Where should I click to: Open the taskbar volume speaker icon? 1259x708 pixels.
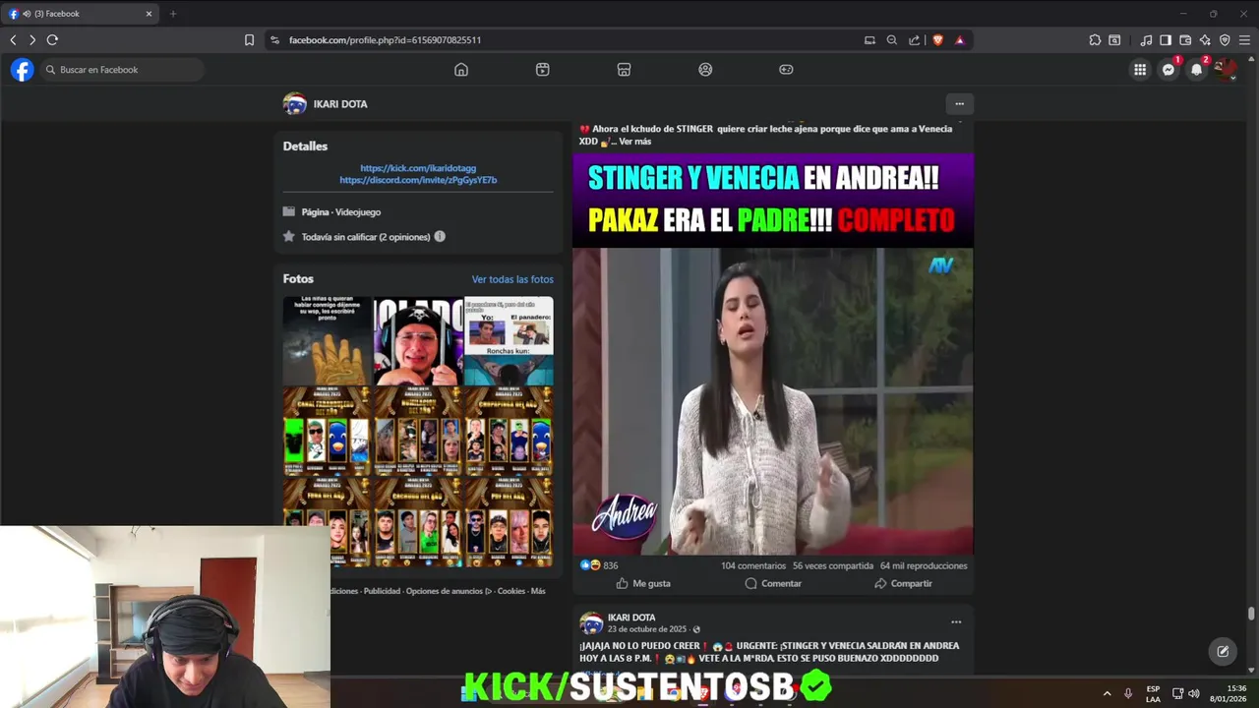[1193, 693]
